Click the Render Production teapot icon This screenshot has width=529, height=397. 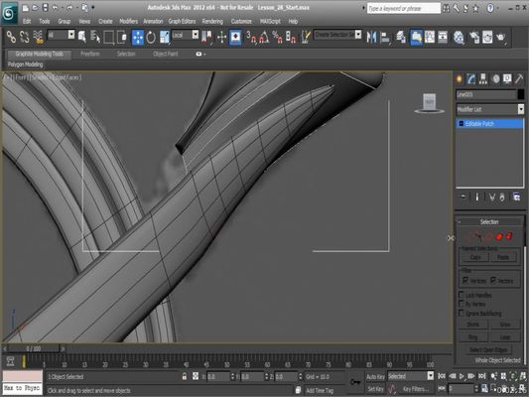pos(501,37)
